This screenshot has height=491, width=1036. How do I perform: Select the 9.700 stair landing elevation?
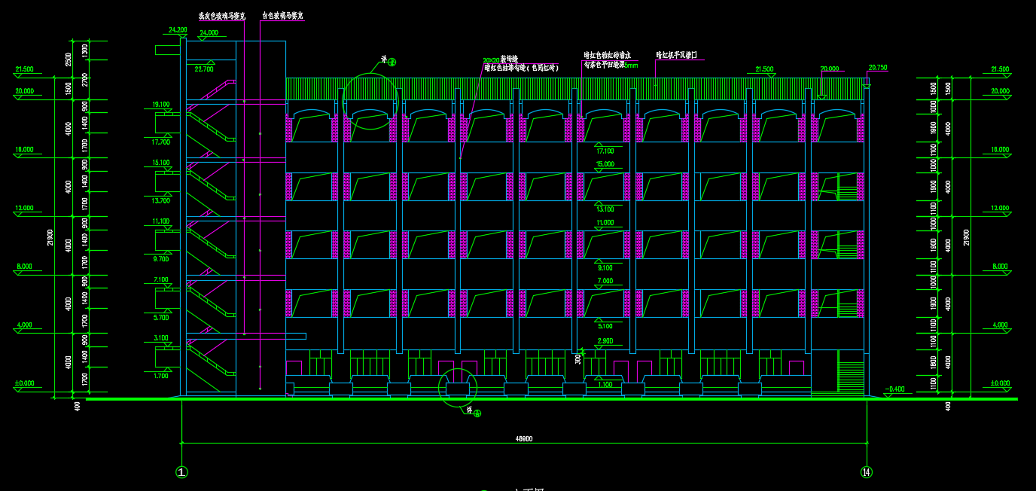161,259
